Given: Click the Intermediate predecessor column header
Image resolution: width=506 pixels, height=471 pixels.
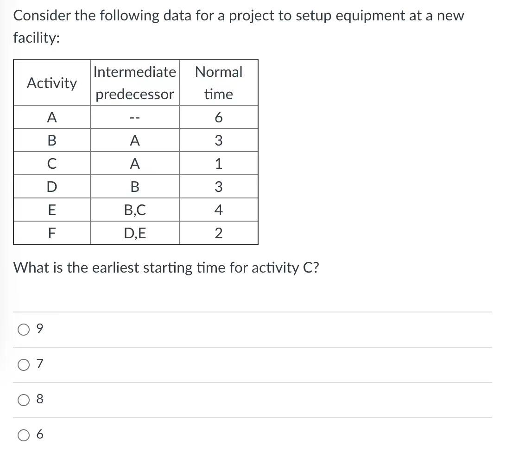Looking at the screenshot, I should tap(134, 83).
